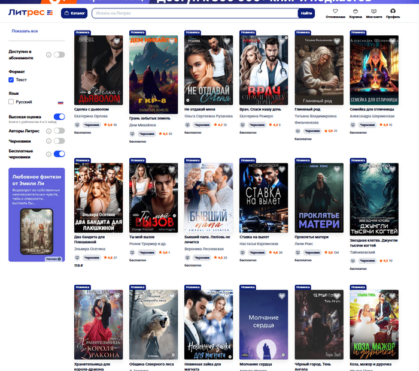This screenshot has width=419, height=371.
Task: Click heart on Семейка для отличницы cover
Action: 392,41
